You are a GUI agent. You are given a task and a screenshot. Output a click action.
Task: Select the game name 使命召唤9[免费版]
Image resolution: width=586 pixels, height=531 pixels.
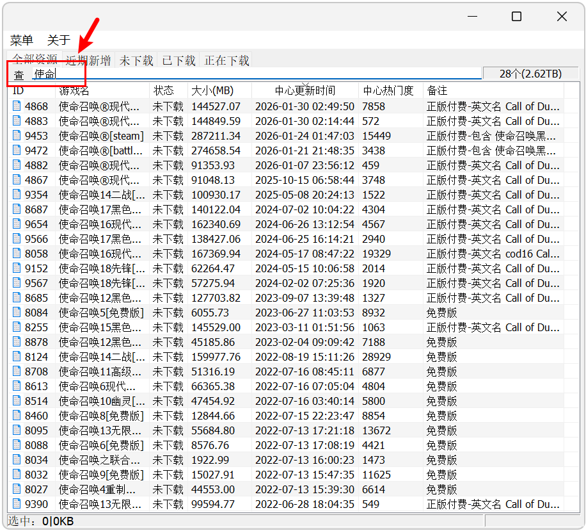pos(101,475)
